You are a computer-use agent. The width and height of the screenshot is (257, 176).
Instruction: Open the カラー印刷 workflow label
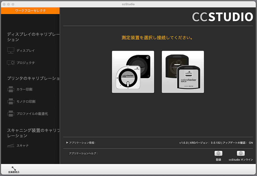[24, 90]
